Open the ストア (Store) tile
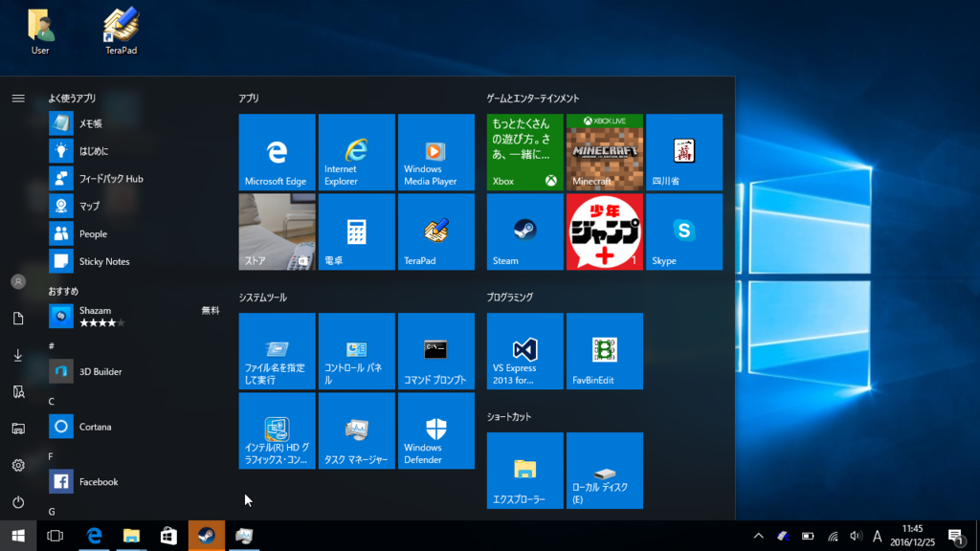Image resolution: width=980 pixels, height=551 pixels. 277,231
